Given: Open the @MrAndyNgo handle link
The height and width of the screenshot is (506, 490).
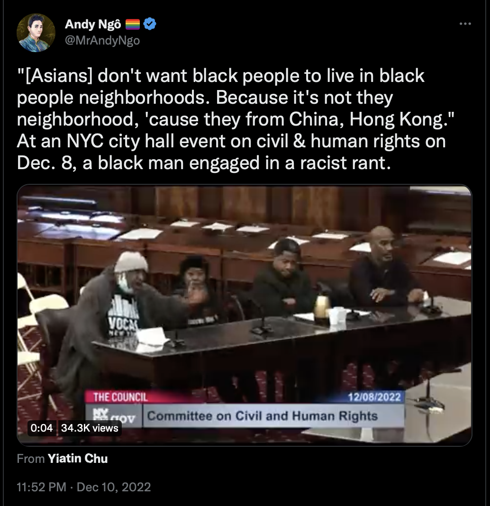Looking at the screenshot, I should tap(102, 40).
